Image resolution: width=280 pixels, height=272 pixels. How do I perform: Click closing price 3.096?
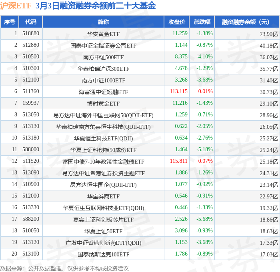pyautogui.click(x=181, y=231)
